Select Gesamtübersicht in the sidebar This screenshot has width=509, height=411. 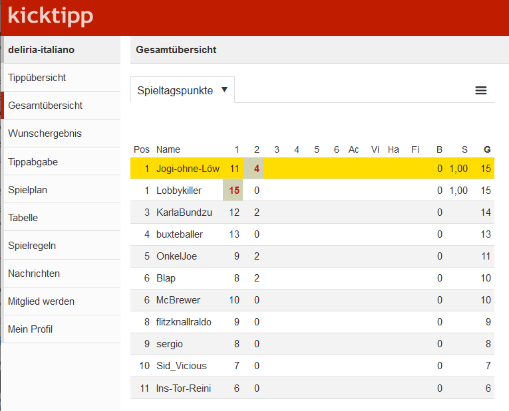pyautogui.click(x=45, y=106)
